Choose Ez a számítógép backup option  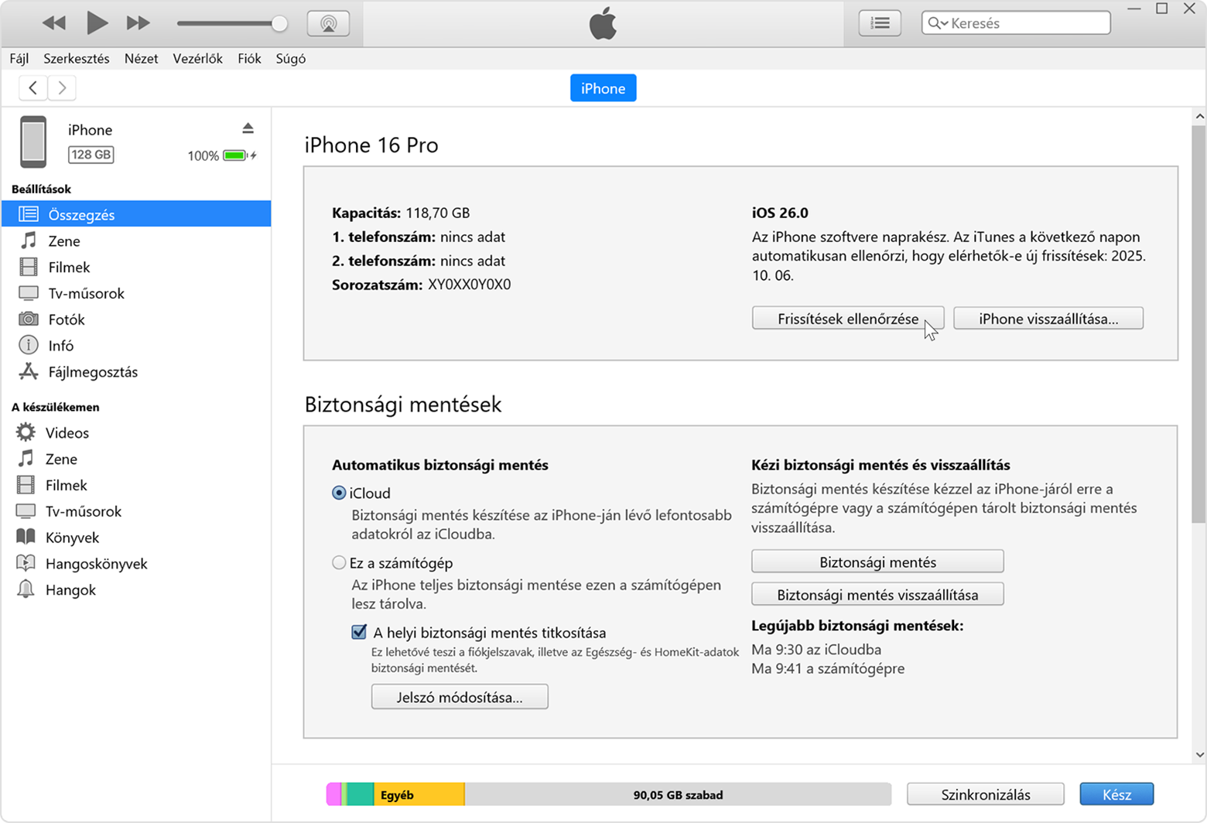pos(339,563)
